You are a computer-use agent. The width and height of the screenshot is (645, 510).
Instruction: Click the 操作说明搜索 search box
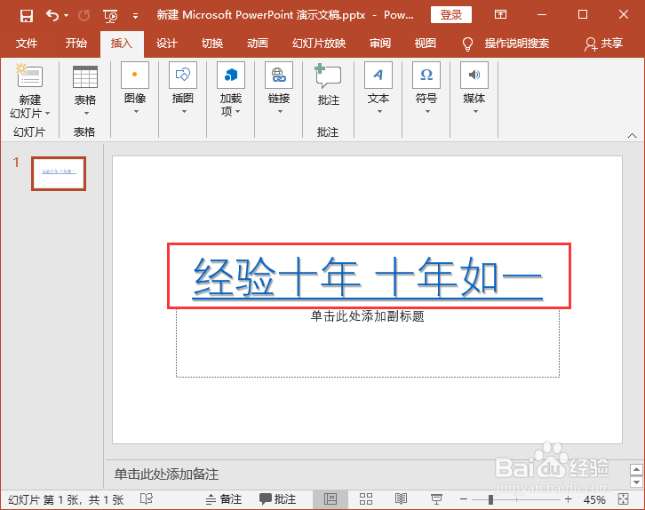tap(517, 44)
